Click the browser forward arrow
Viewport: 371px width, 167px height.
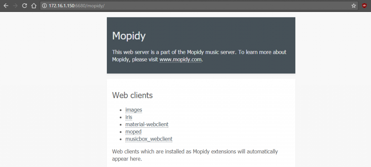coord(15,6)
